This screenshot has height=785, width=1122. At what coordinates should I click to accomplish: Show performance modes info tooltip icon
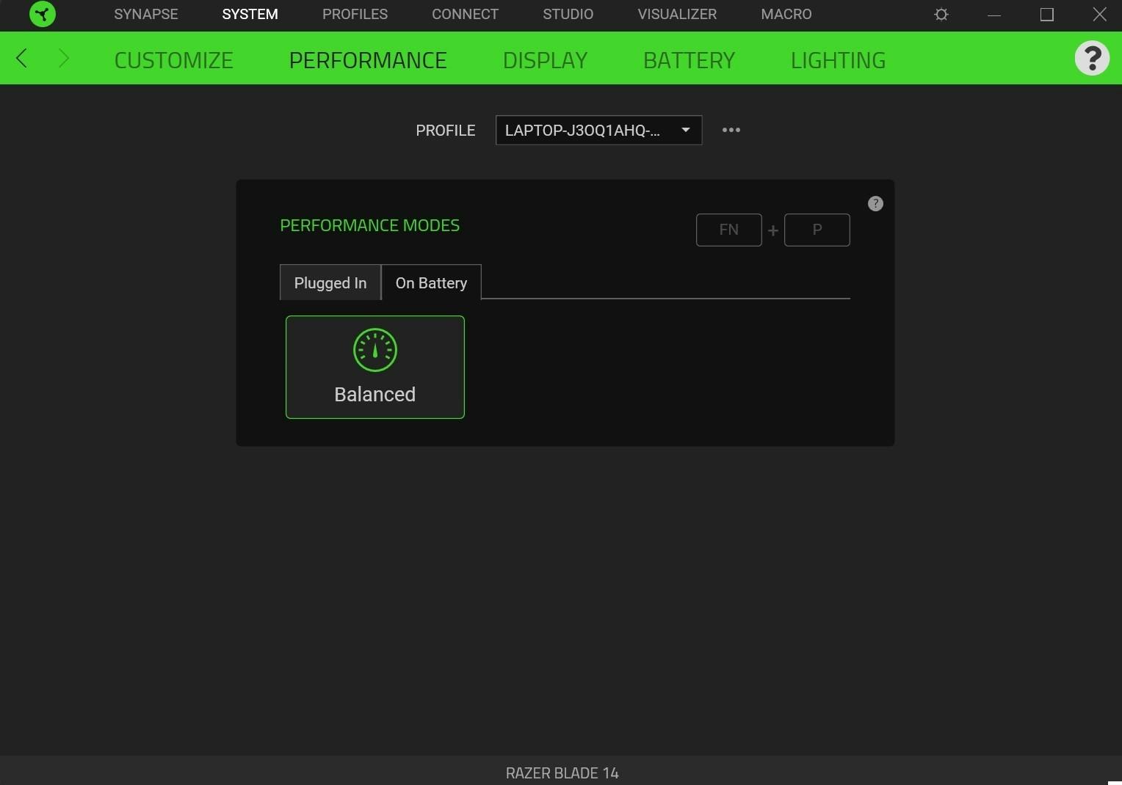(875, 204)
